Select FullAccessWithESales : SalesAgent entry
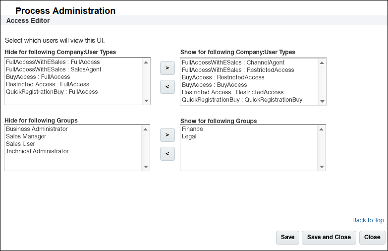388x251 pixels. coord(54,69)
